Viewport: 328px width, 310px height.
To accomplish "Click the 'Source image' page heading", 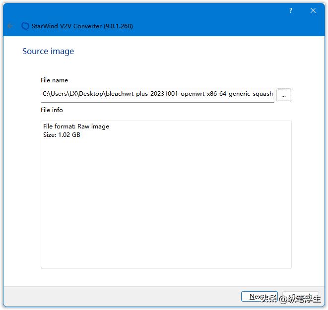I will click(x=48, y=51).
